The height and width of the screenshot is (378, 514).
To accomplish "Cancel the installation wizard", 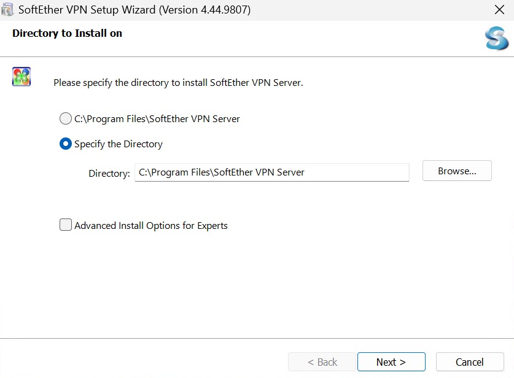I will tap(470, 362).
